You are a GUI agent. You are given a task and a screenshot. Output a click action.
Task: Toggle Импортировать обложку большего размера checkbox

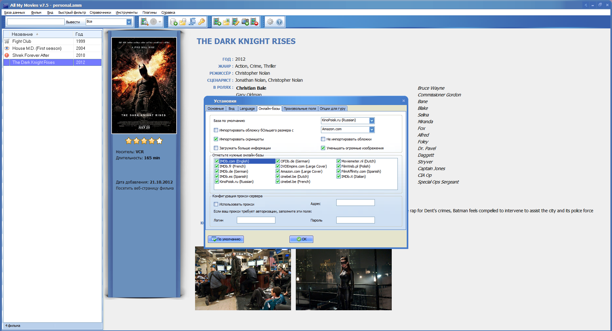click(x=216, y=130)
